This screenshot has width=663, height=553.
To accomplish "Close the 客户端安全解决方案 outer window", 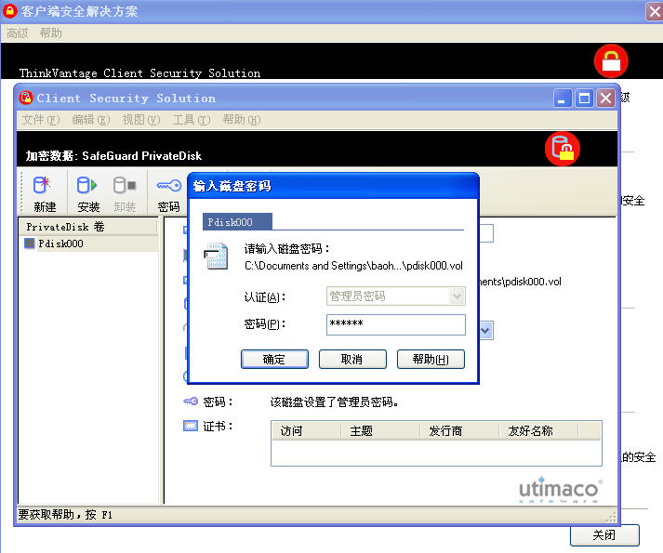I will pos(655,11).
